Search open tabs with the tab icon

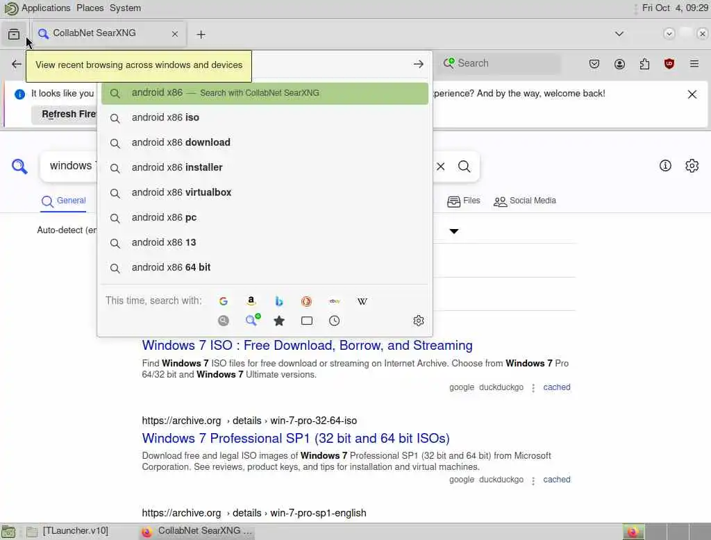306,321
